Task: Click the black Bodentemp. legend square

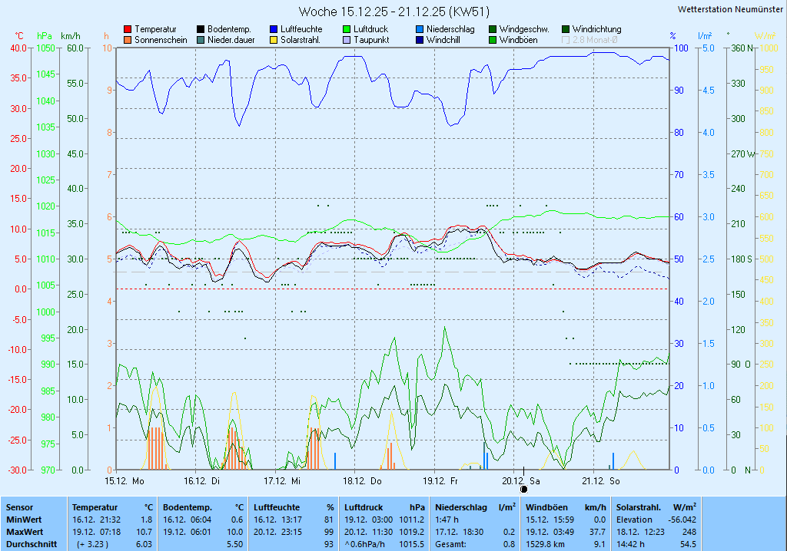Action: point(201,29)
